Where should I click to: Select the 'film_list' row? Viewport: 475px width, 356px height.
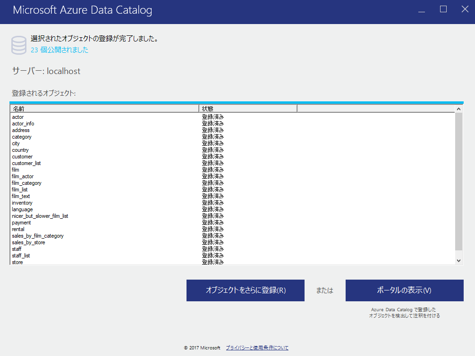233,190
